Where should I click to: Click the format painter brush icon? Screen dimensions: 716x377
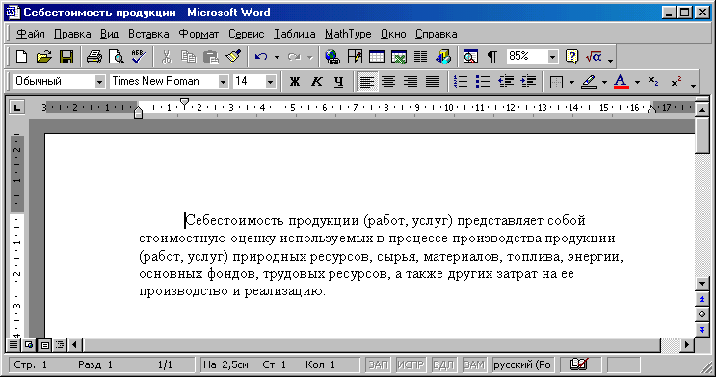[x=233, y=57]
